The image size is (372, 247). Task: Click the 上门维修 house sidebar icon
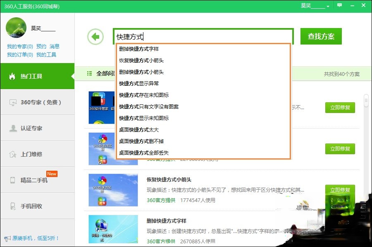13,154
